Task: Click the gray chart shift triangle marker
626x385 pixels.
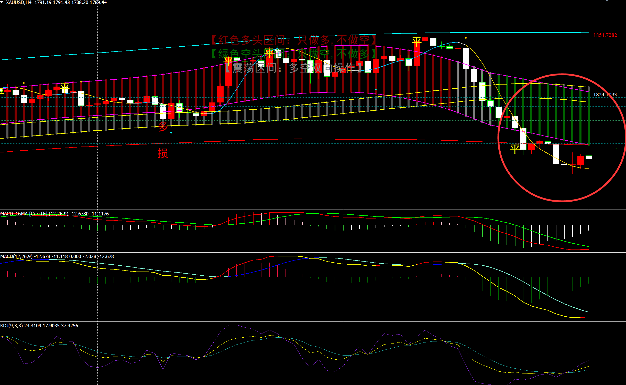Action: (607, 1)
